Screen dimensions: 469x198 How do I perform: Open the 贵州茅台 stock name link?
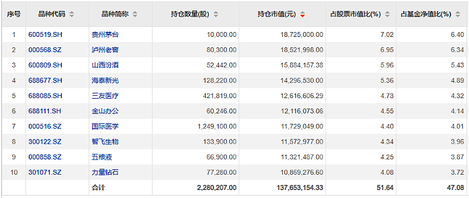coord(105,34)
